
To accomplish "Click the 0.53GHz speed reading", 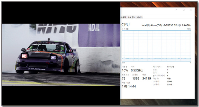I will [137, 70].
